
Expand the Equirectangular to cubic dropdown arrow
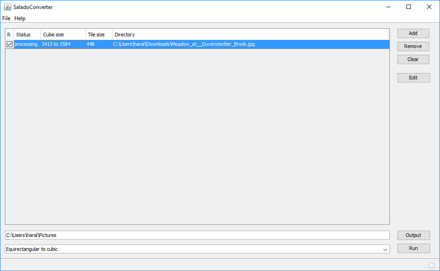385,249
